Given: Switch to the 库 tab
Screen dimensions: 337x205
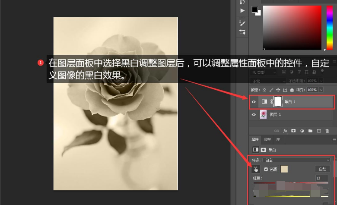Looking at the screenshot, I should [278, 140].
